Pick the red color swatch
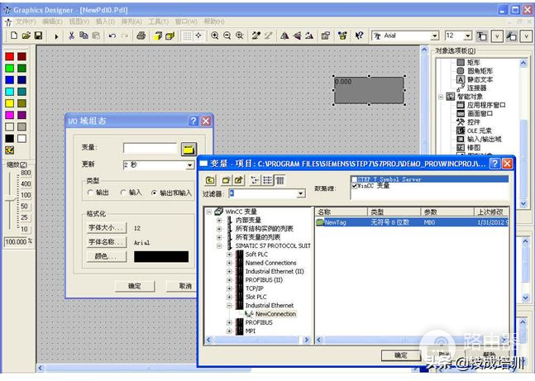The height and width of the screenshot is (381, 535). coord(9,57)
